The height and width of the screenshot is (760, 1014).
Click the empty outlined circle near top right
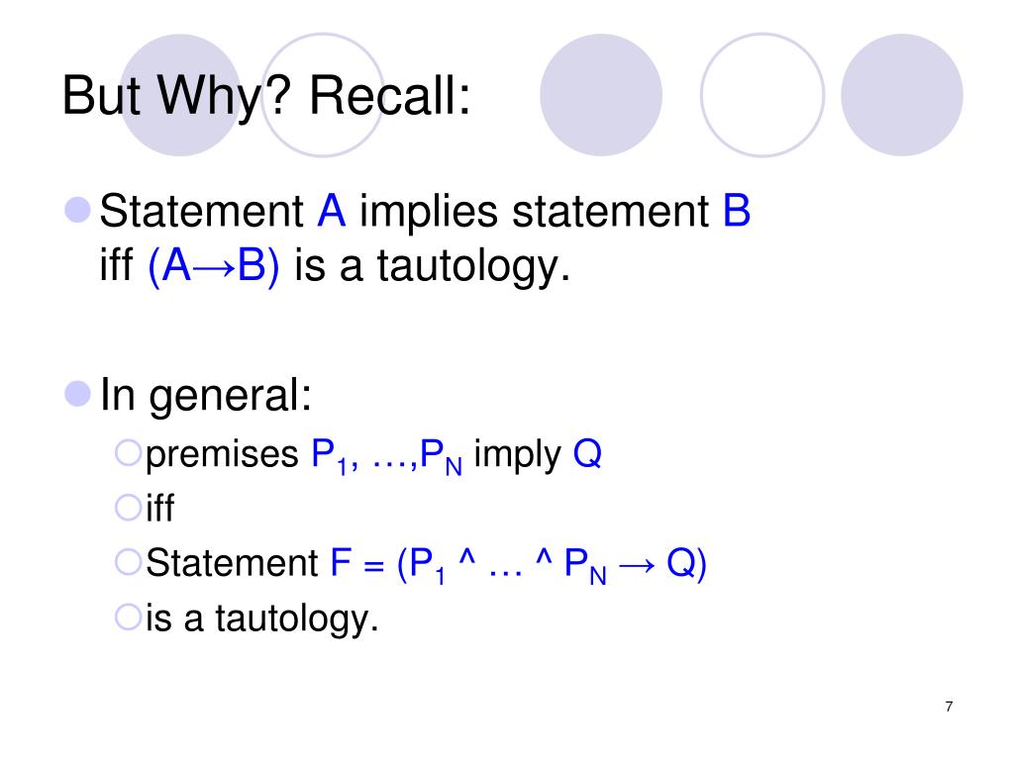(x=762, y=95)
